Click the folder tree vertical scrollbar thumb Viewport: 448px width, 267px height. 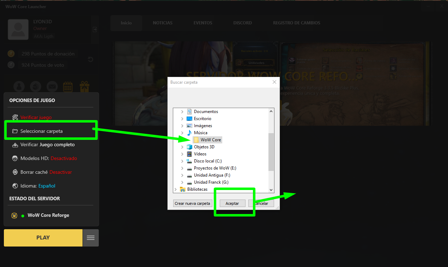click(271, 152)
